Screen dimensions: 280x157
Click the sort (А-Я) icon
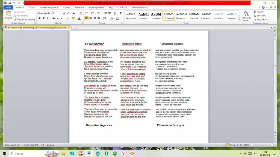[x=115, y=13]
